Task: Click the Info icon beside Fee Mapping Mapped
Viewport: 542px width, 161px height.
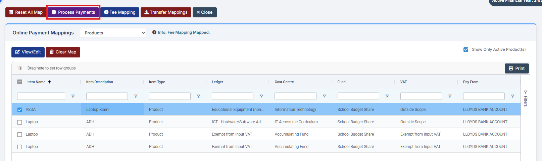Action: point(154,32)
